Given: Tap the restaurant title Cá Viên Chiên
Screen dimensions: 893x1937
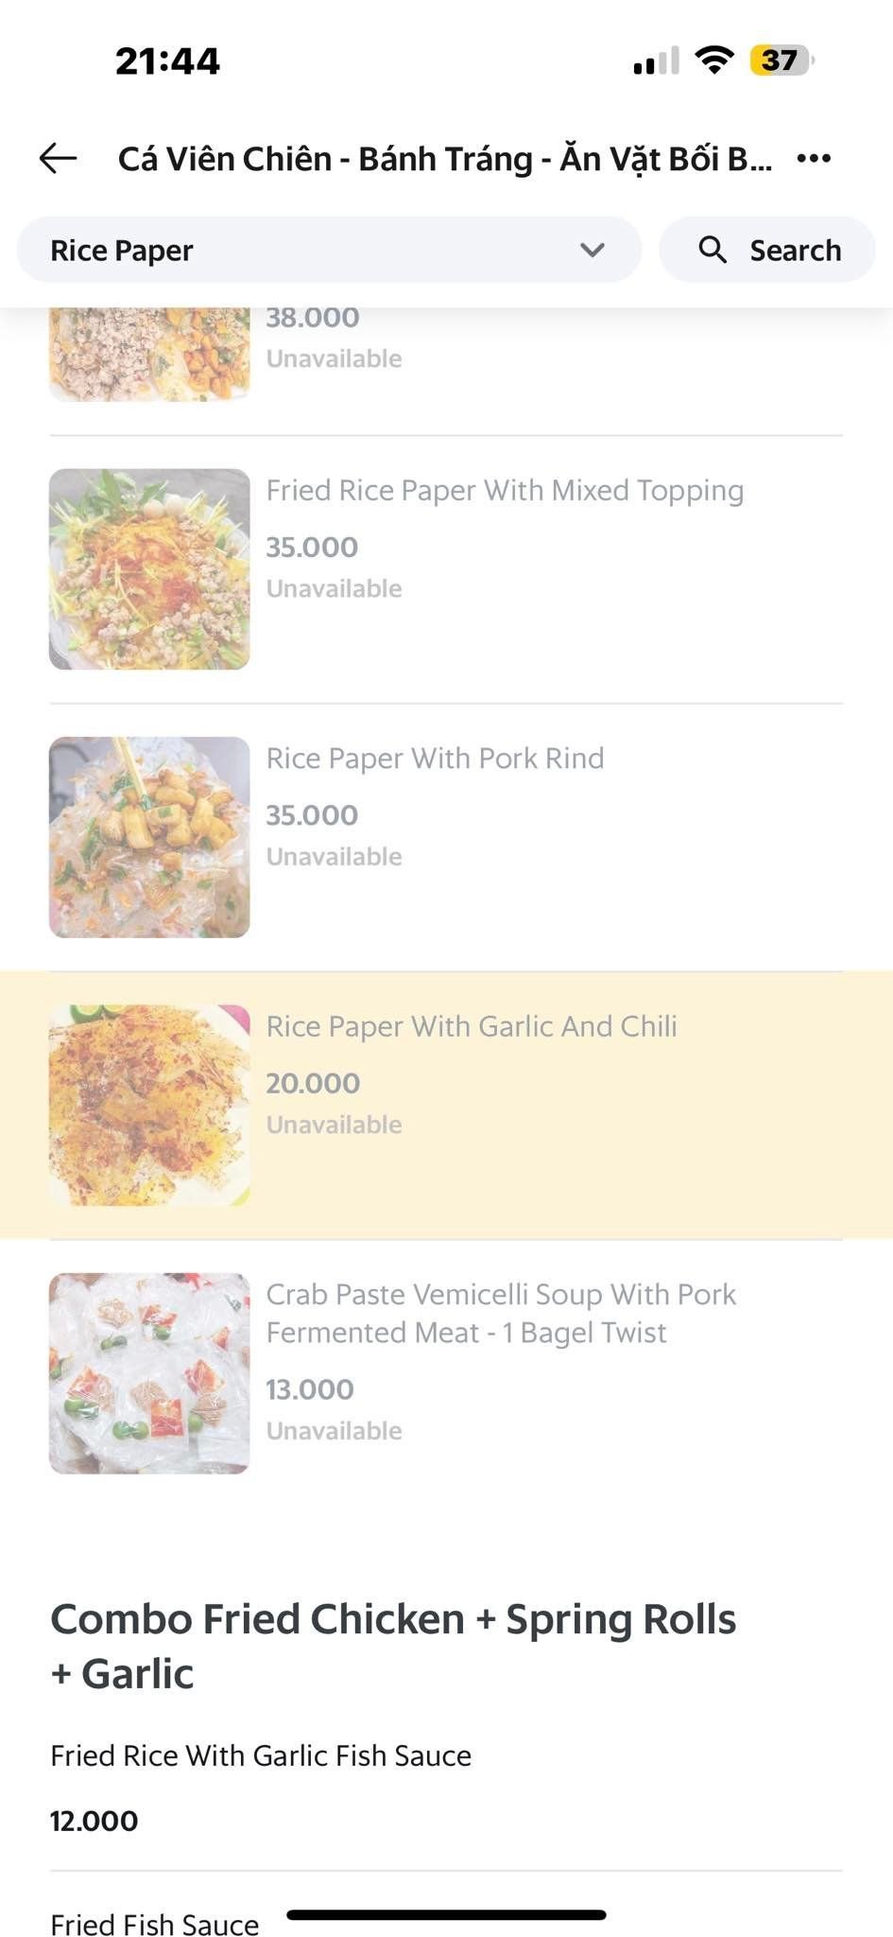Looking at the screenshot, I should (x=444, y=158).
